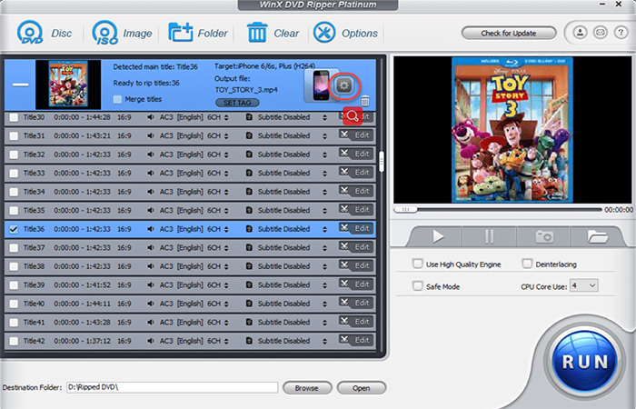The width and height of the screenshot is (636, 409).
Task: Click the Destination Folder path field
Action: (172, 387)
